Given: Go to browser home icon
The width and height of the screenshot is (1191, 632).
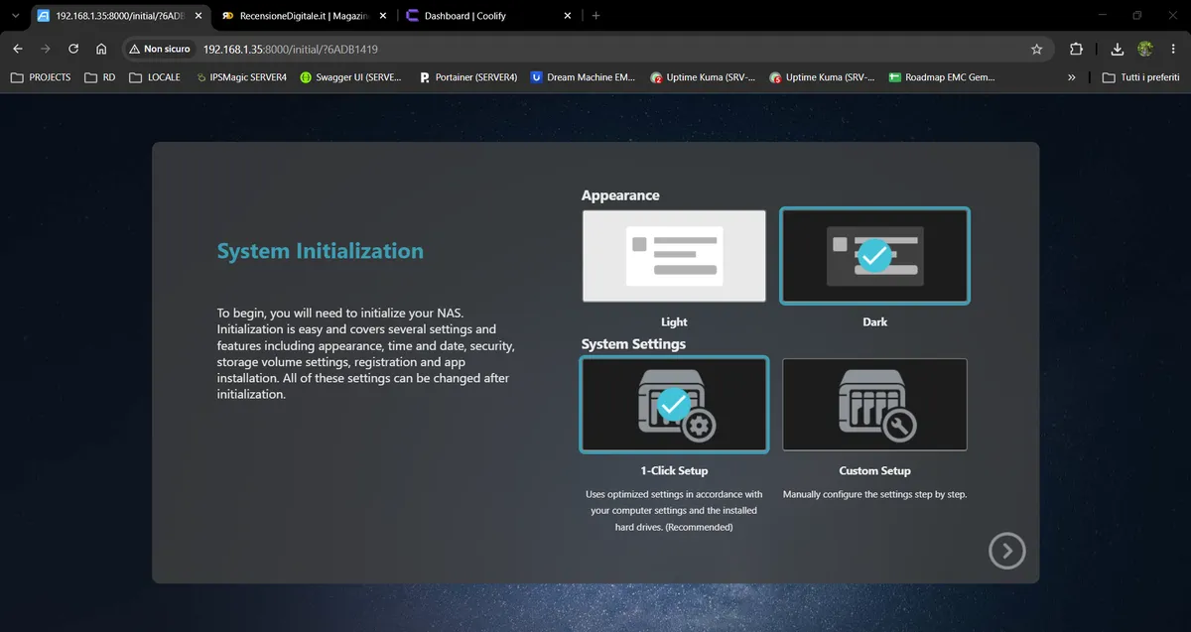Looking at the screenshot, I should [x=101, y=49].
